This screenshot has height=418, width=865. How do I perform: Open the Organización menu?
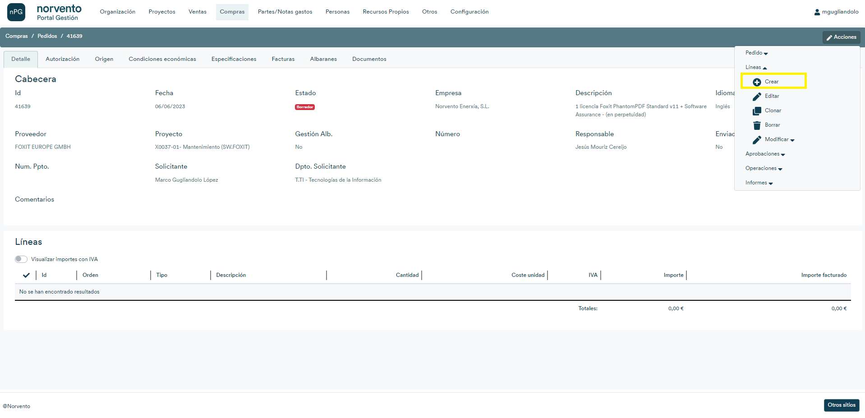(118, 12)
